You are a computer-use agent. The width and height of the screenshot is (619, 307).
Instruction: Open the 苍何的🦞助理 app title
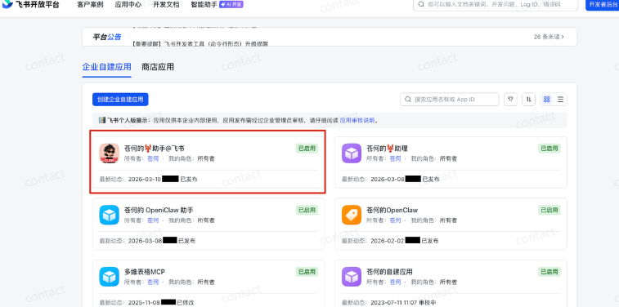[388, 149]
